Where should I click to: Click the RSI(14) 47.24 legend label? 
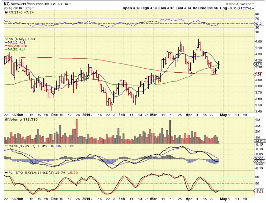21,12
